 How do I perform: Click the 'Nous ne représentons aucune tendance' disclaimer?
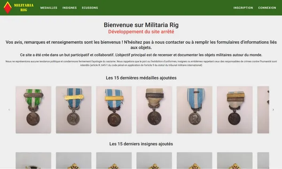141,63
